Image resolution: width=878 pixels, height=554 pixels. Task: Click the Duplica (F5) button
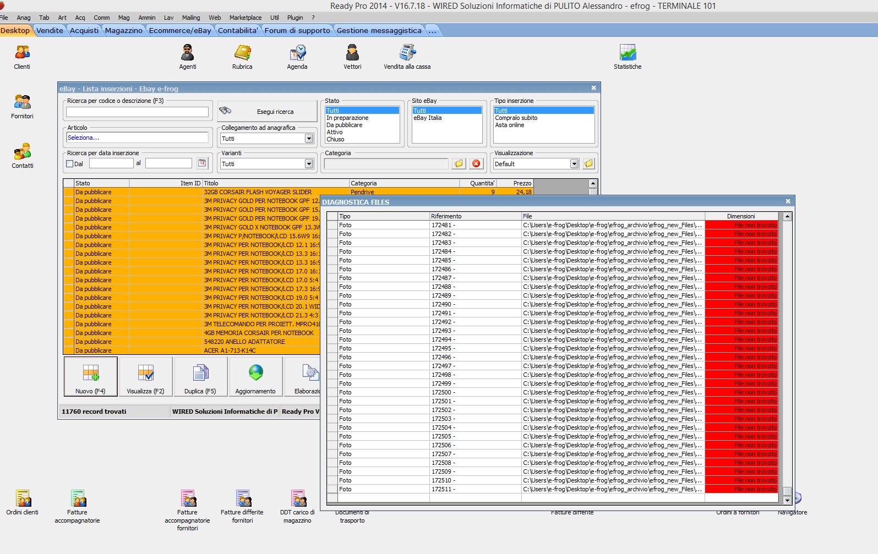200,377
